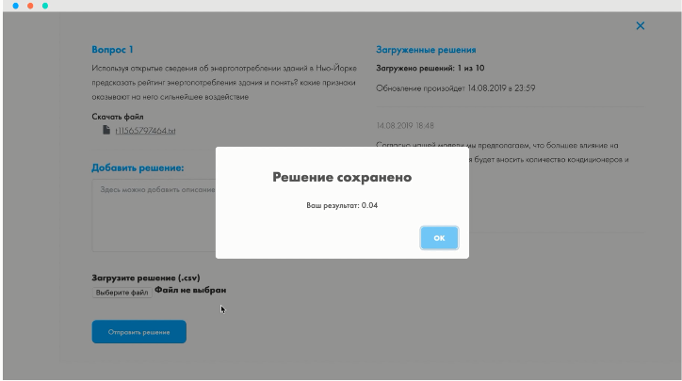Focus the solution description text area
Viewport: 682px width, 381px height.
pos(154,215)
